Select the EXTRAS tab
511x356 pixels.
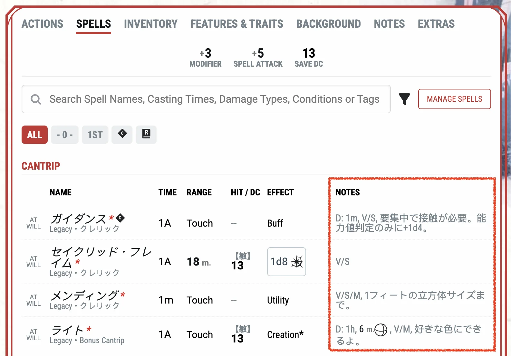click(436, 24)
